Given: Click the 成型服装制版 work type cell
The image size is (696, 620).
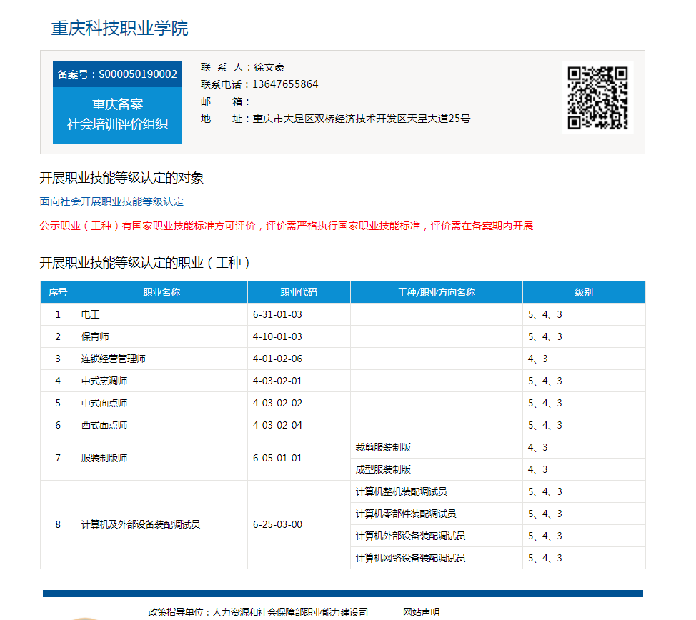Looking at the screenshot, I should (x=437, y=469).
